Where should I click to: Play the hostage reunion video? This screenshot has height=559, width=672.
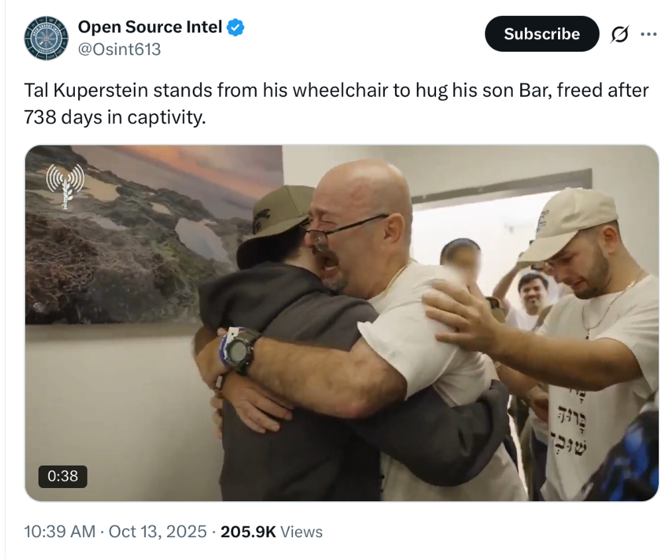click(x=341, y=323)
